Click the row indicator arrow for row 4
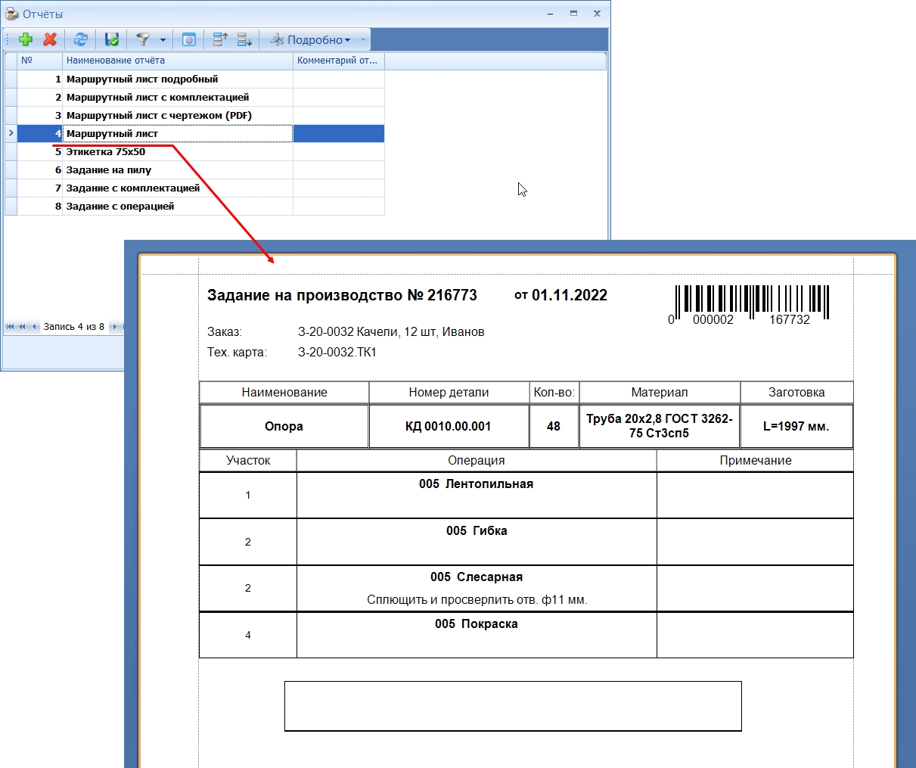The image size is (916, 768). coord(11,133)
